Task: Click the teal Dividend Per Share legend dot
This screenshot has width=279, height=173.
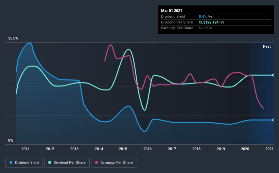Action: pos(50,162)
